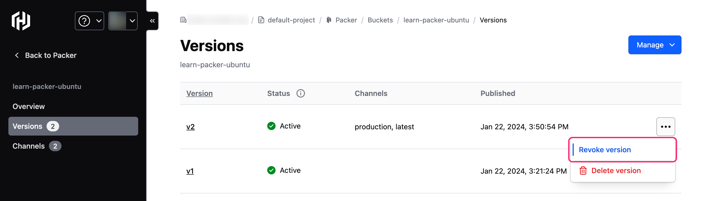Open the help menu dropdown

coord(90,21)
